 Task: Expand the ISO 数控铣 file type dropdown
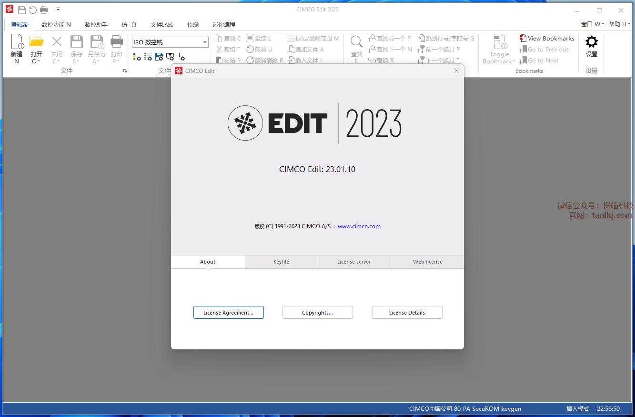click(x=205, y=42)
